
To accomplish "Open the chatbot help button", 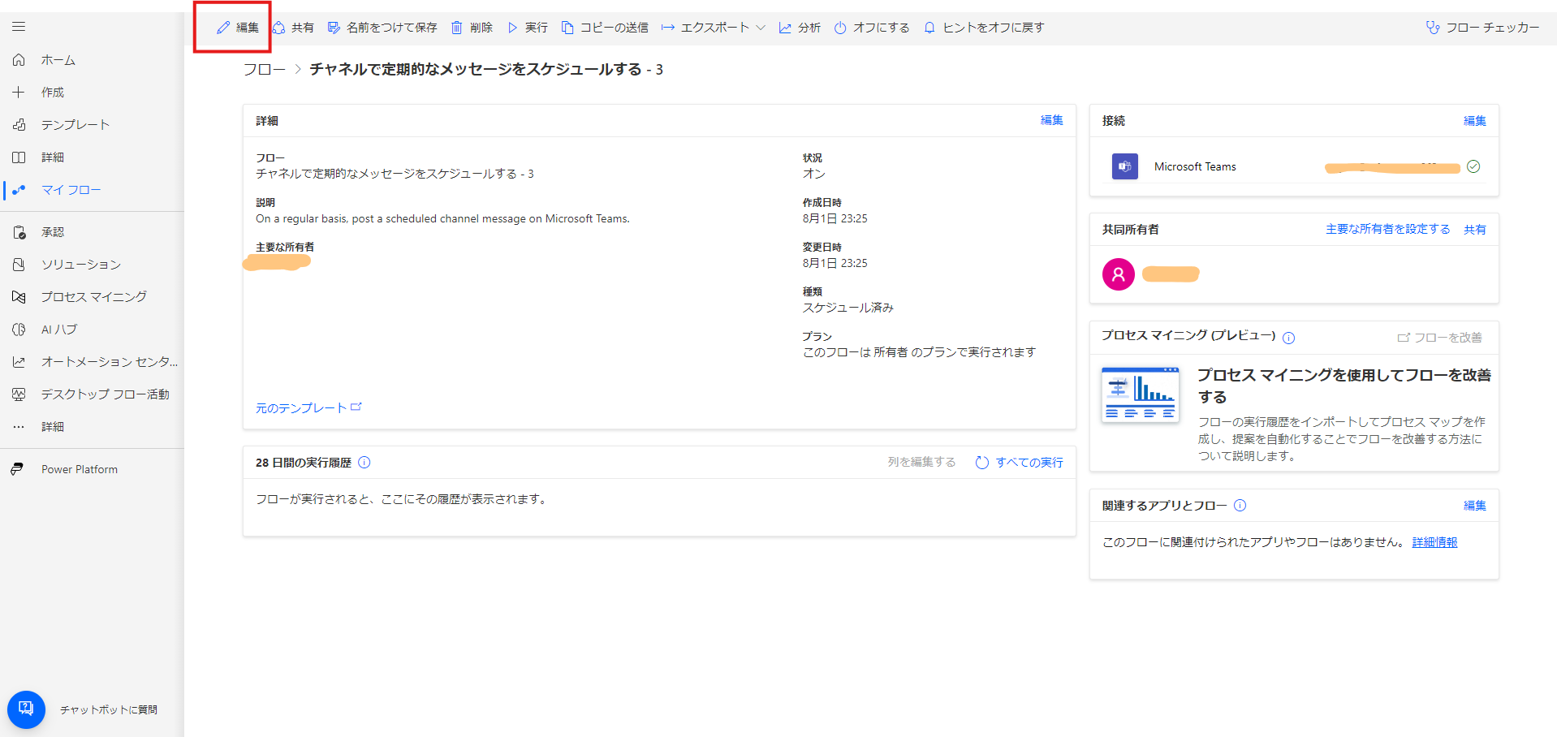I will point(26,709).
